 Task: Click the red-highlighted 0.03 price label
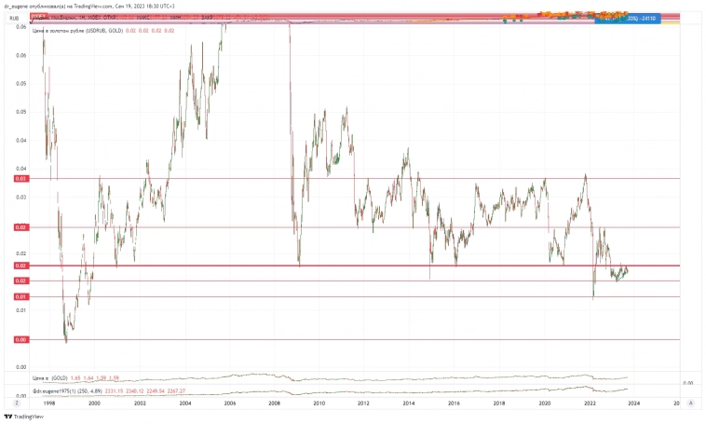pos(21,178)
